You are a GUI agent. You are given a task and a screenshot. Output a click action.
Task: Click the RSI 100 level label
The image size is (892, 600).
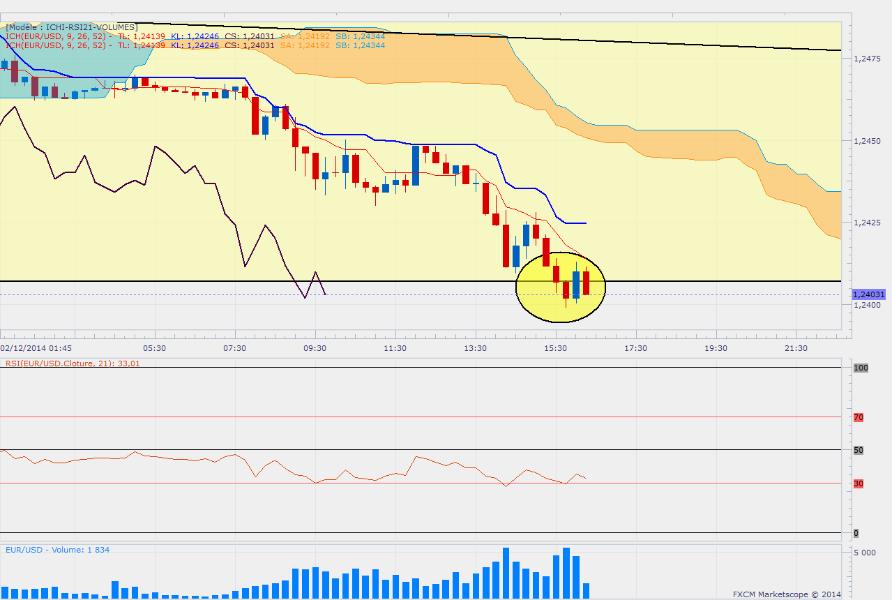click(x=860, y=368)
